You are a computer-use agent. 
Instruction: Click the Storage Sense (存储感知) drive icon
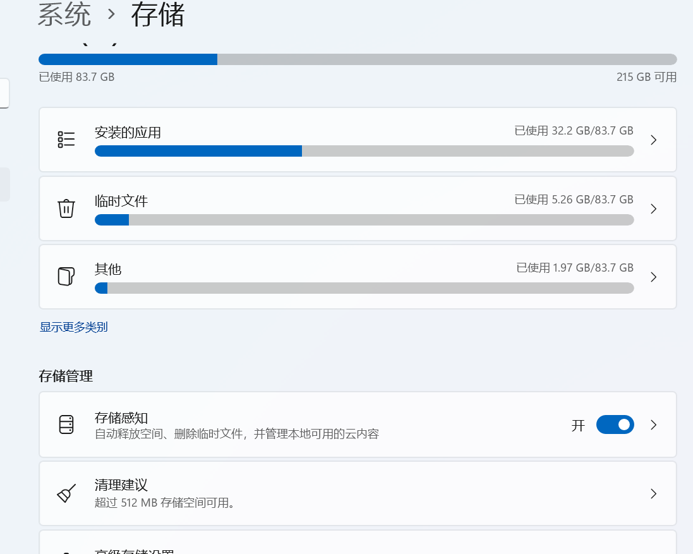click(66, 425)
